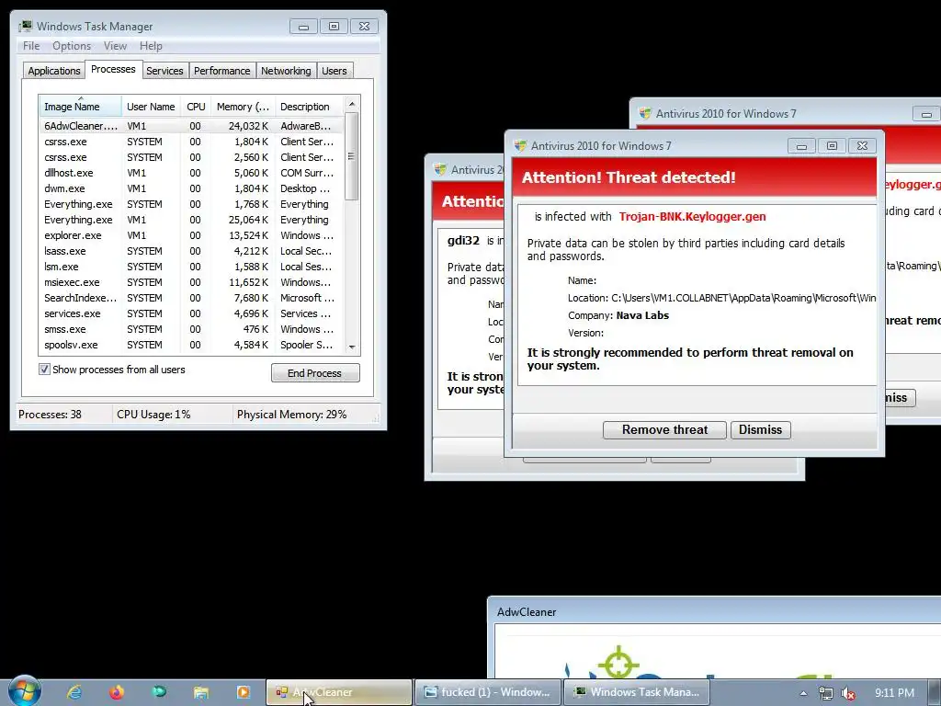Open Windows Explorer folder icon in taskbar

pos(201,692)
